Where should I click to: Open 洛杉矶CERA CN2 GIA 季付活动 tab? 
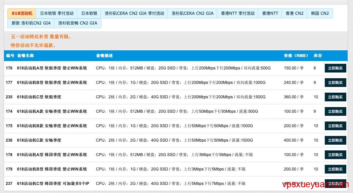(134, 13)
